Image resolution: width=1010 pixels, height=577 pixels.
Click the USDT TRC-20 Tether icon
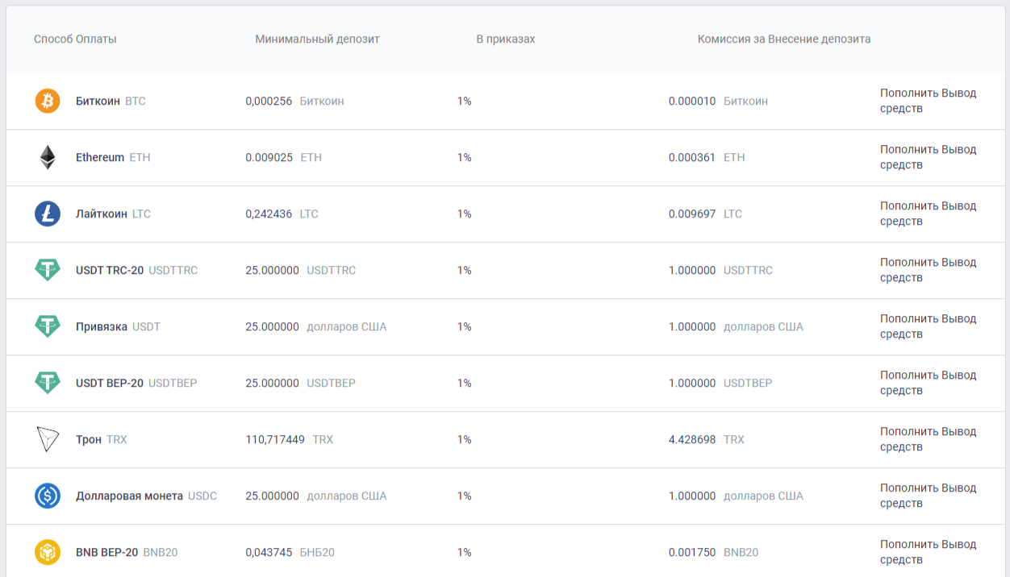click(48, 270)
